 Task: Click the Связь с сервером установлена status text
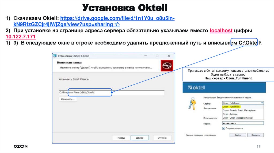tap(201, 135)
